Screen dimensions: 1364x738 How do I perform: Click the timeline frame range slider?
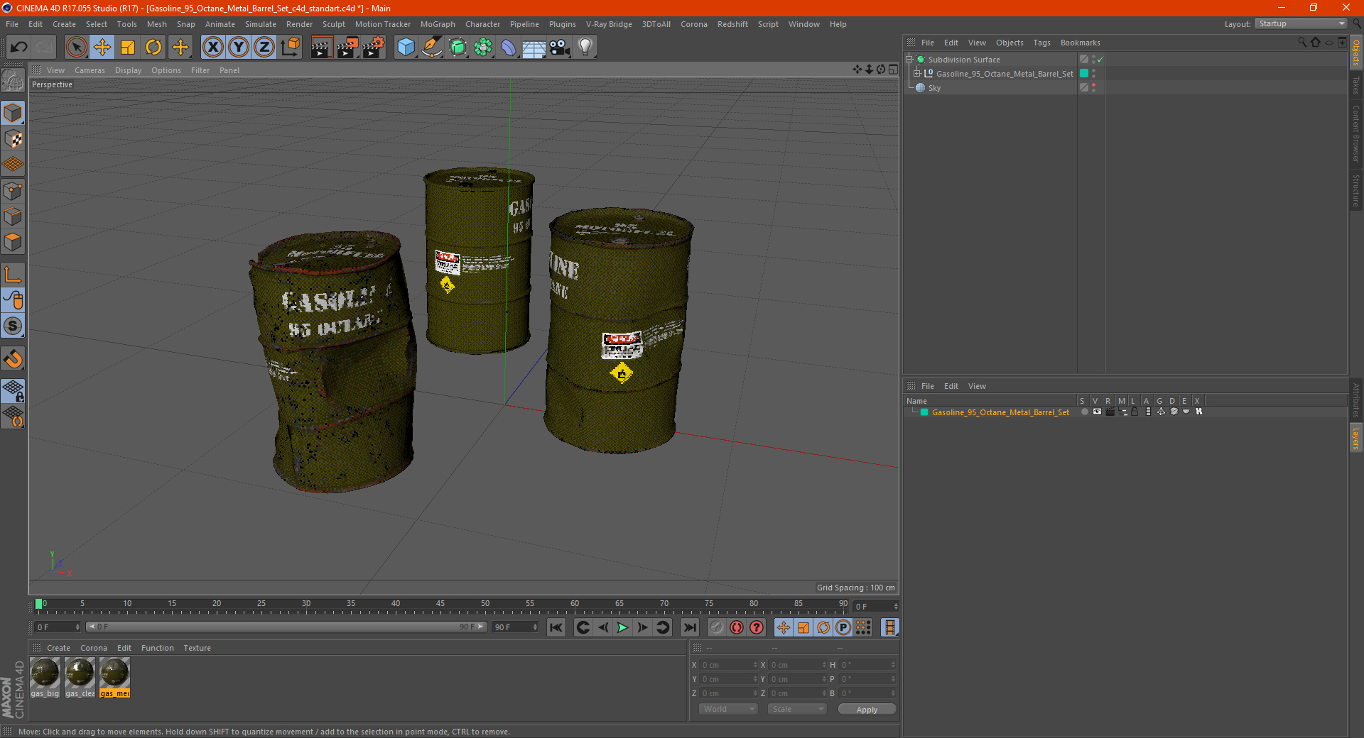286,627
